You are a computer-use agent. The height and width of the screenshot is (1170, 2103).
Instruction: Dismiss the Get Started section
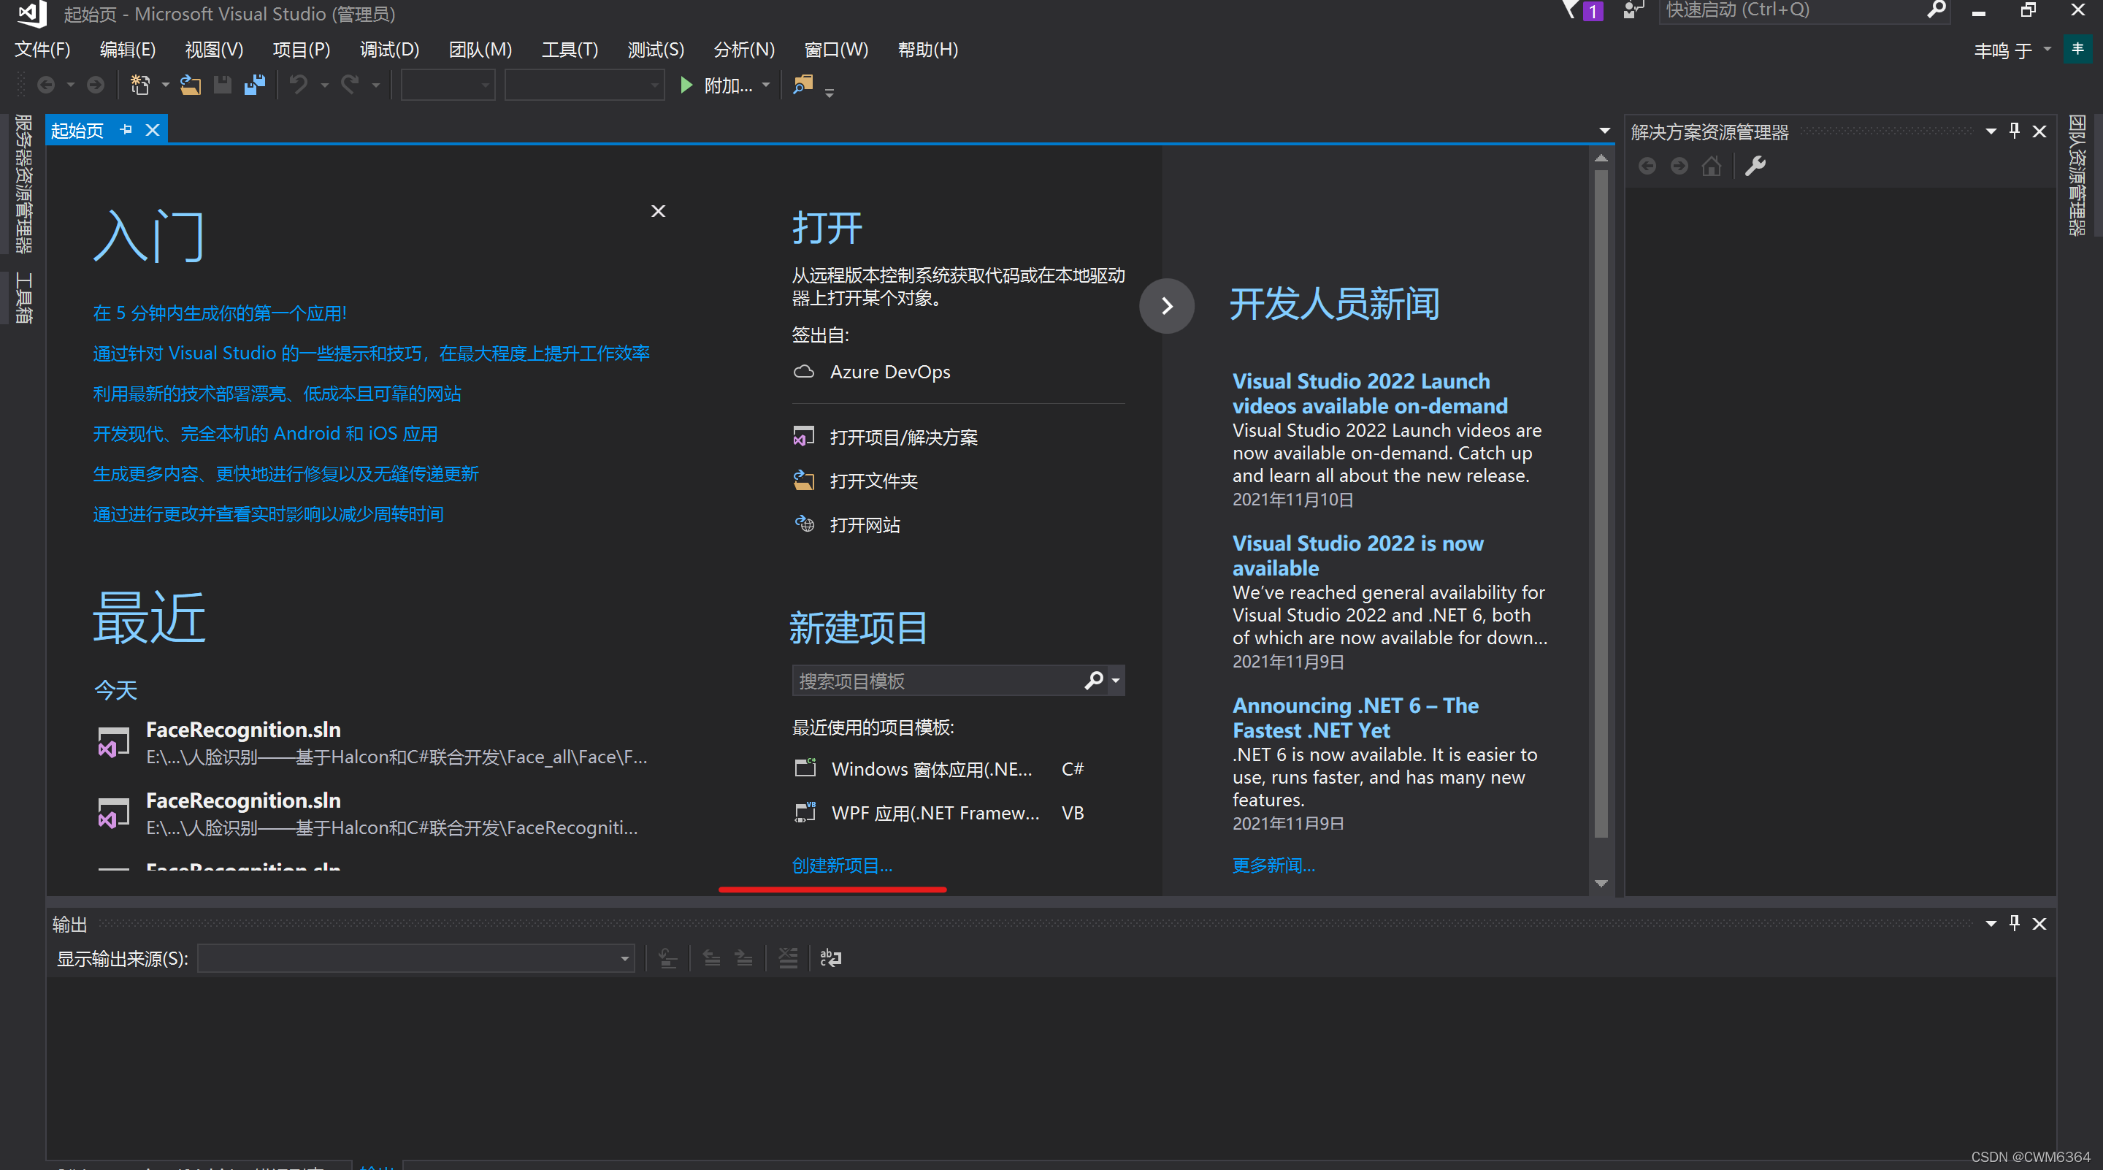click(x=658, y=212)
